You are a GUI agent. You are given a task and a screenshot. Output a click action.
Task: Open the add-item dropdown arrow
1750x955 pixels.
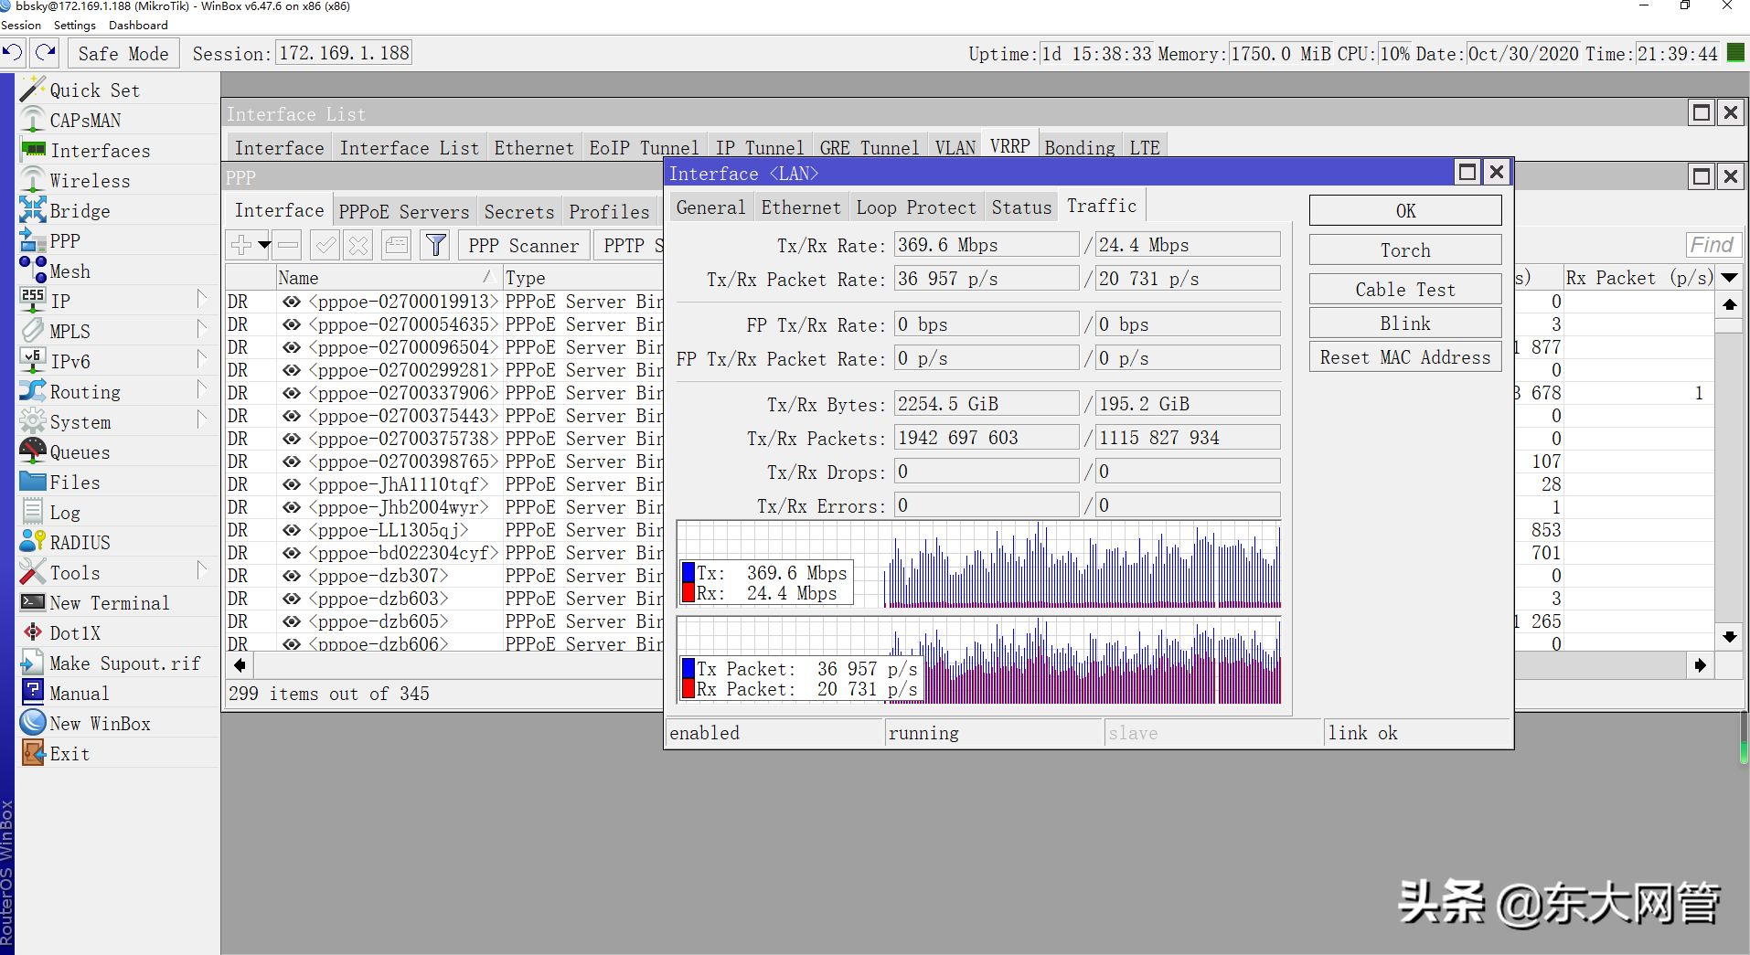point(264,245)
